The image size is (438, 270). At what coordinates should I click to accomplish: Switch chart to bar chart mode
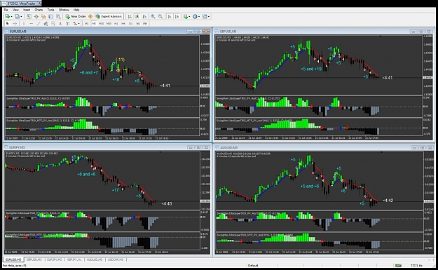(x=130, y=17)
